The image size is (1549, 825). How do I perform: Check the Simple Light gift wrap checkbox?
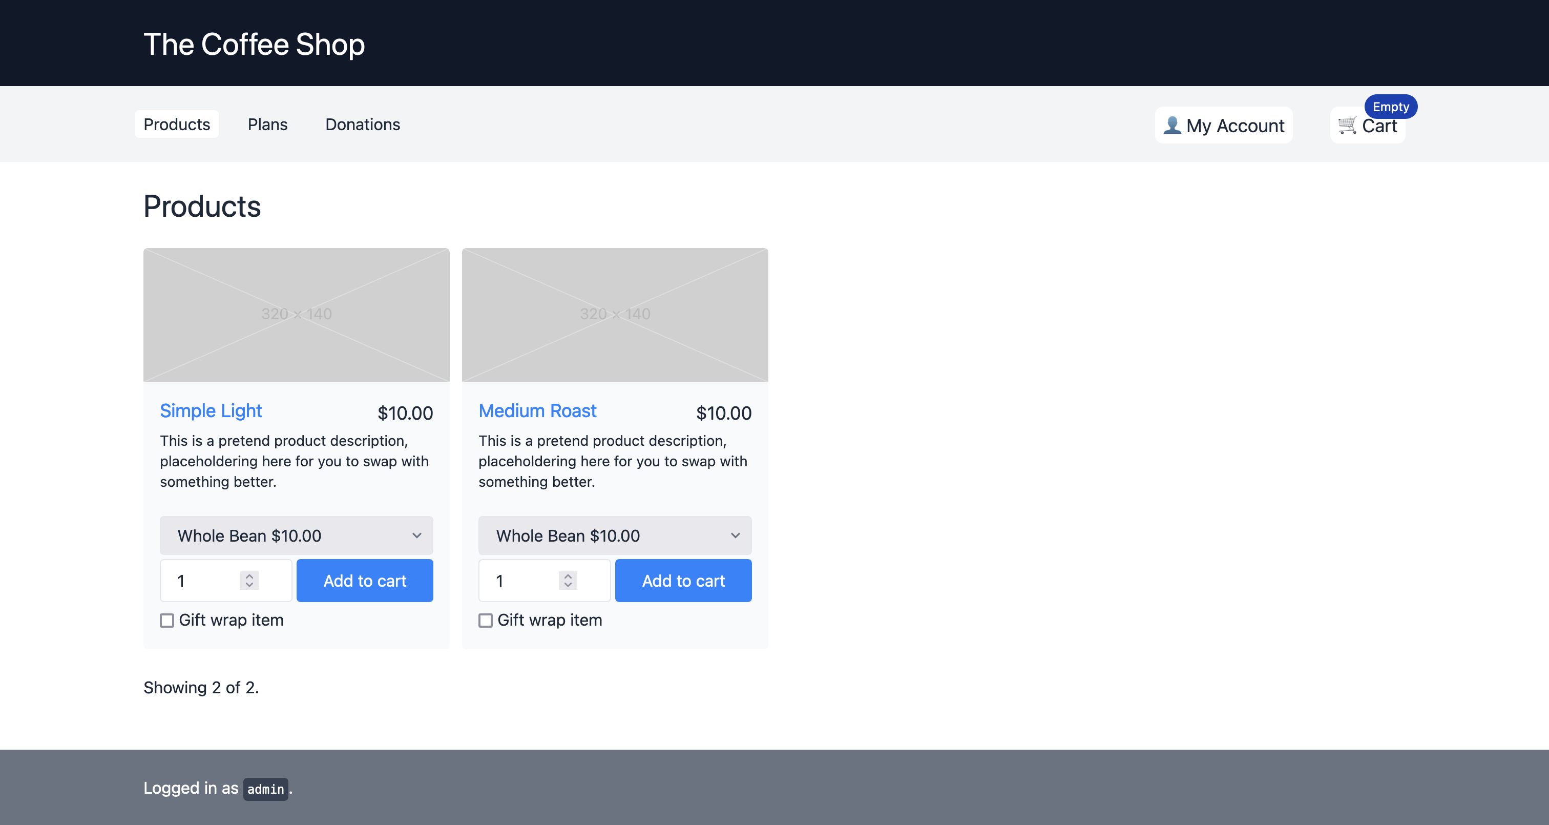click(166, 619)
